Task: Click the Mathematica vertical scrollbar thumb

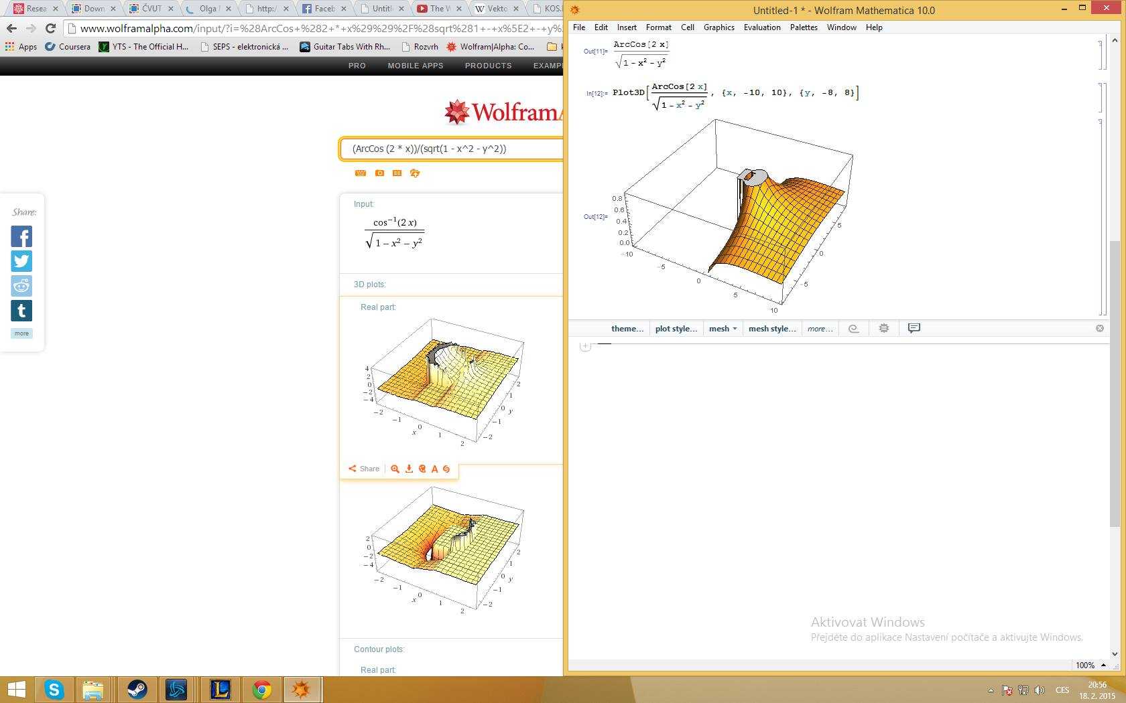Action: tap(1114, 383)
